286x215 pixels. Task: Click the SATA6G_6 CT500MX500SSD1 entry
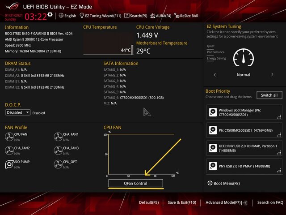click(x=134, y=98)
